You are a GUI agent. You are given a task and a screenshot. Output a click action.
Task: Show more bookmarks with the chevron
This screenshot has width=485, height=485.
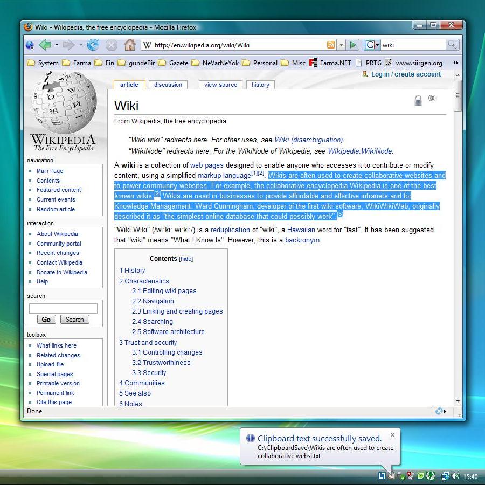coord(455,63)
